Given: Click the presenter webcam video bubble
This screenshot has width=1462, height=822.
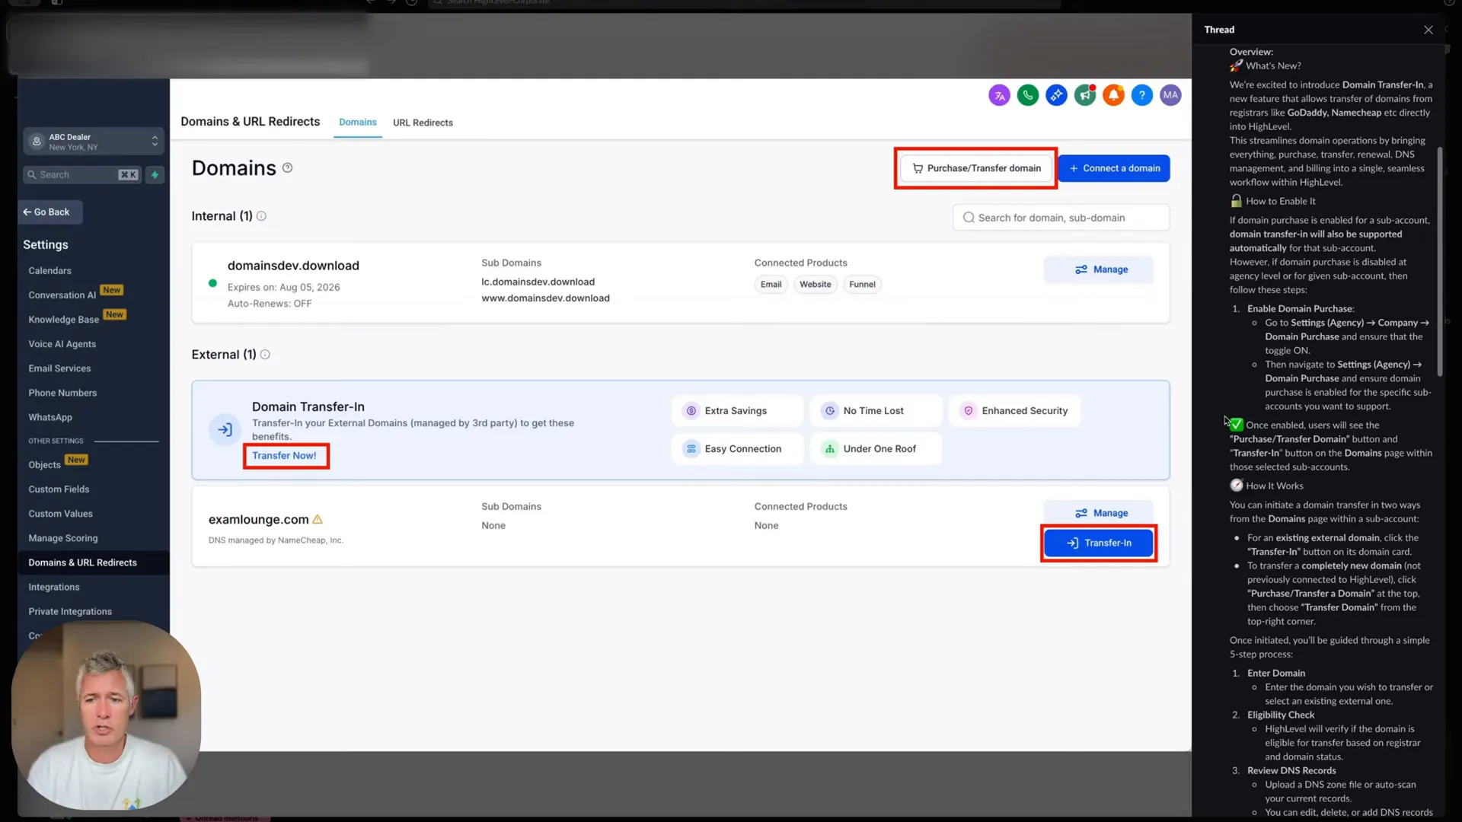Looking at the screenshot, I should tap(106, 715).
